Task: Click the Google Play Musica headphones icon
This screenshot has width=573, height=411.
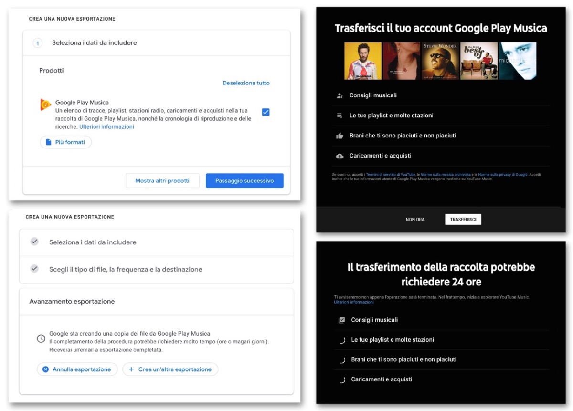Action: (x=45, y=105)
